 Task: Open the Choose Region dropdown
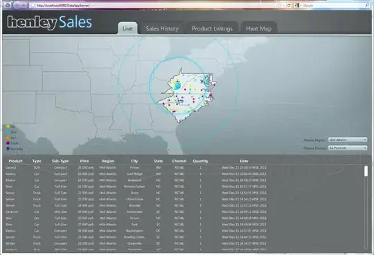click(x=348, y=140)
